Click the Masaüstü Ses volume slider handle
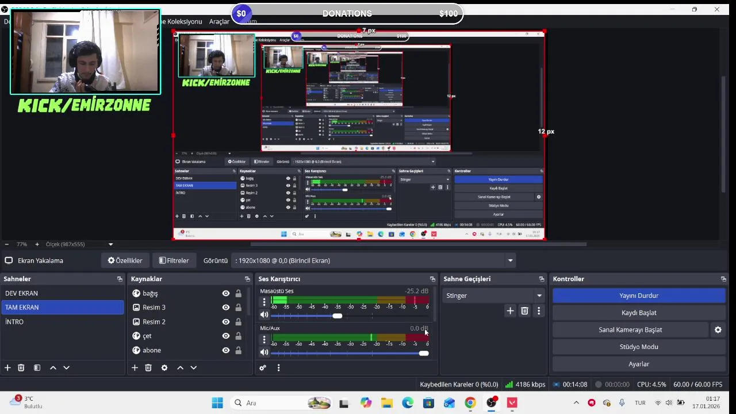 click(338, 316)
